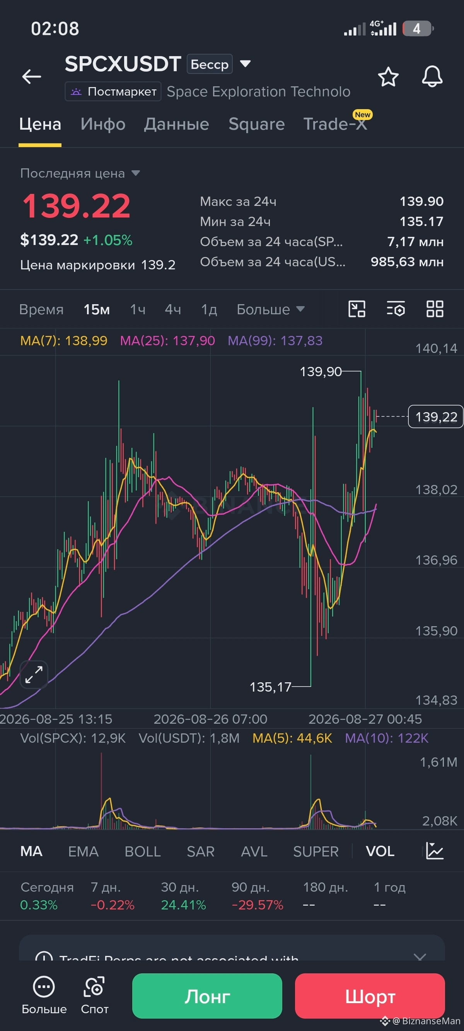Viewport: 464px width, 1031px height.
Task: Open the Square tab
Action: pyautogui.click(x=256, y=124)
